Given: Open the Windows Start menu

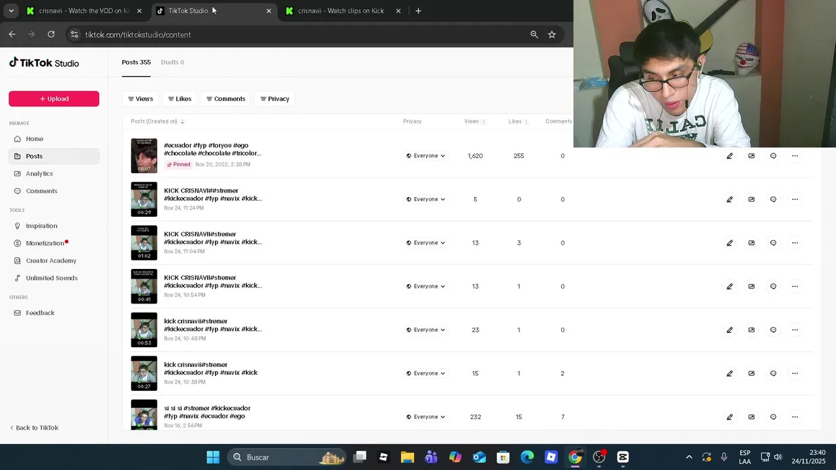Looking at the screenshot, I should [213, 457].
